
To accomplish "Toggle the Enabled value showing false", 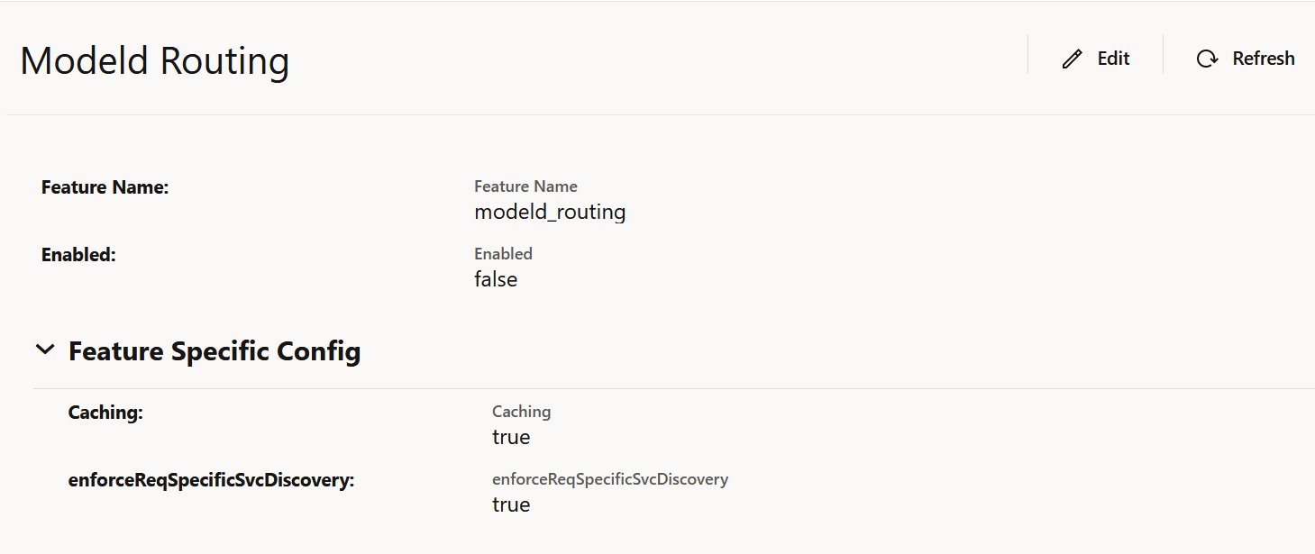I will click(495, 279).
